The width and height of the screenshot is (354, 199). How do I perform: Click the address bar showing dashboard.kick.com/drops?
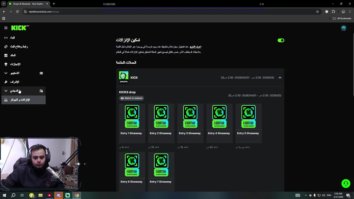point(171,12)
